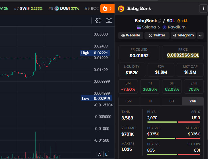The image size is (208, 159).
Task: Click the Solana chain logo
Action: point(139,27)
